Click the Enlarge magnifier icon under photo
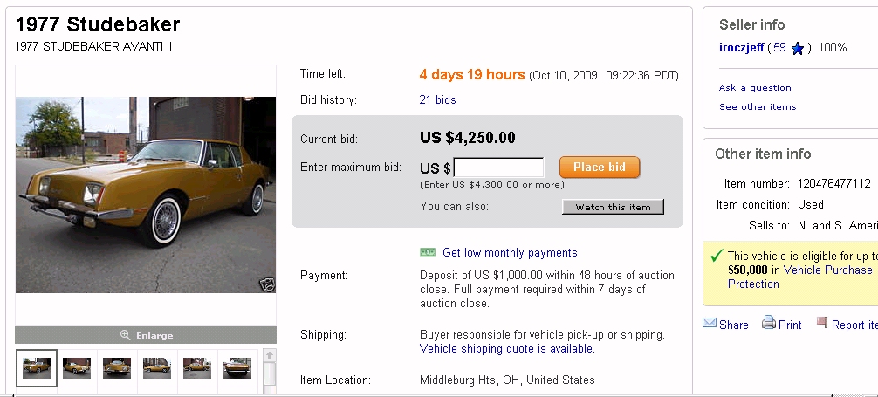 coord(125,335)
